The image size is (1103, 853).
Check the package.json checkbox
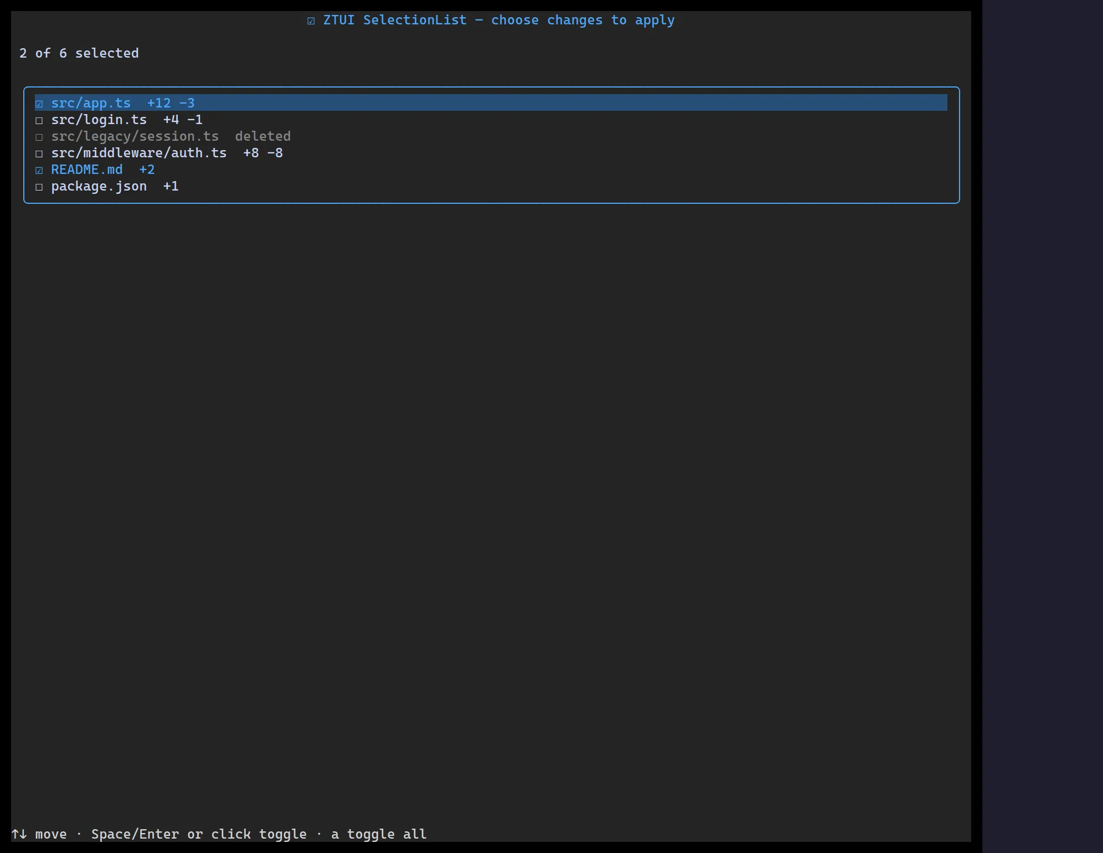(x=39, y=187)
